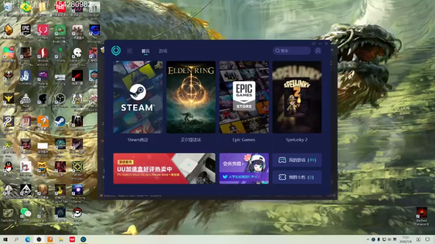Open 我的游戏 (49) button
The height and width of the screenshot is (244, 435).
tap(297, 160)
